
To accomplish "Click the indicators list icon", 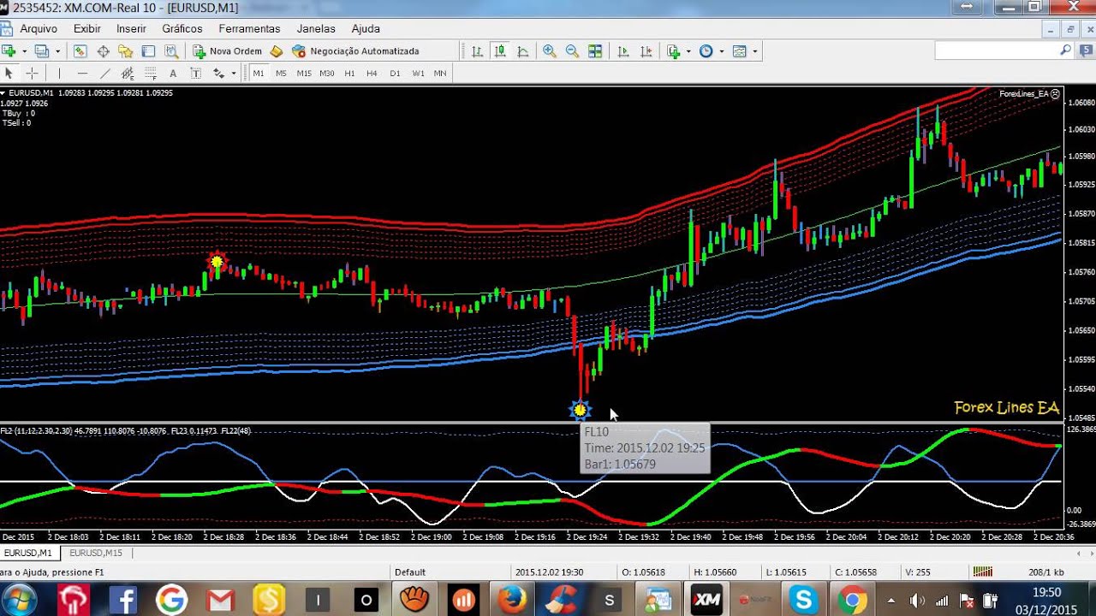I will tap(674, 51).
